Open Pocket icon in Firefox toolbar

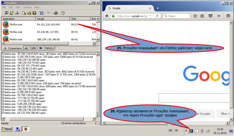click(210, 16)
